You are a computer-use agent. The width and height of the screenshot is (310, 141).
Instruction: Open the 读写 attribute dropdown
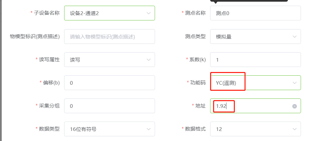(110, 60)
